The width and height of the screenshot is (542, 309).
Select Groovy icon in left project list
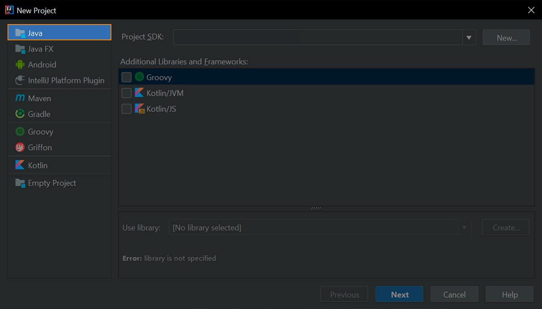(20, 132)
